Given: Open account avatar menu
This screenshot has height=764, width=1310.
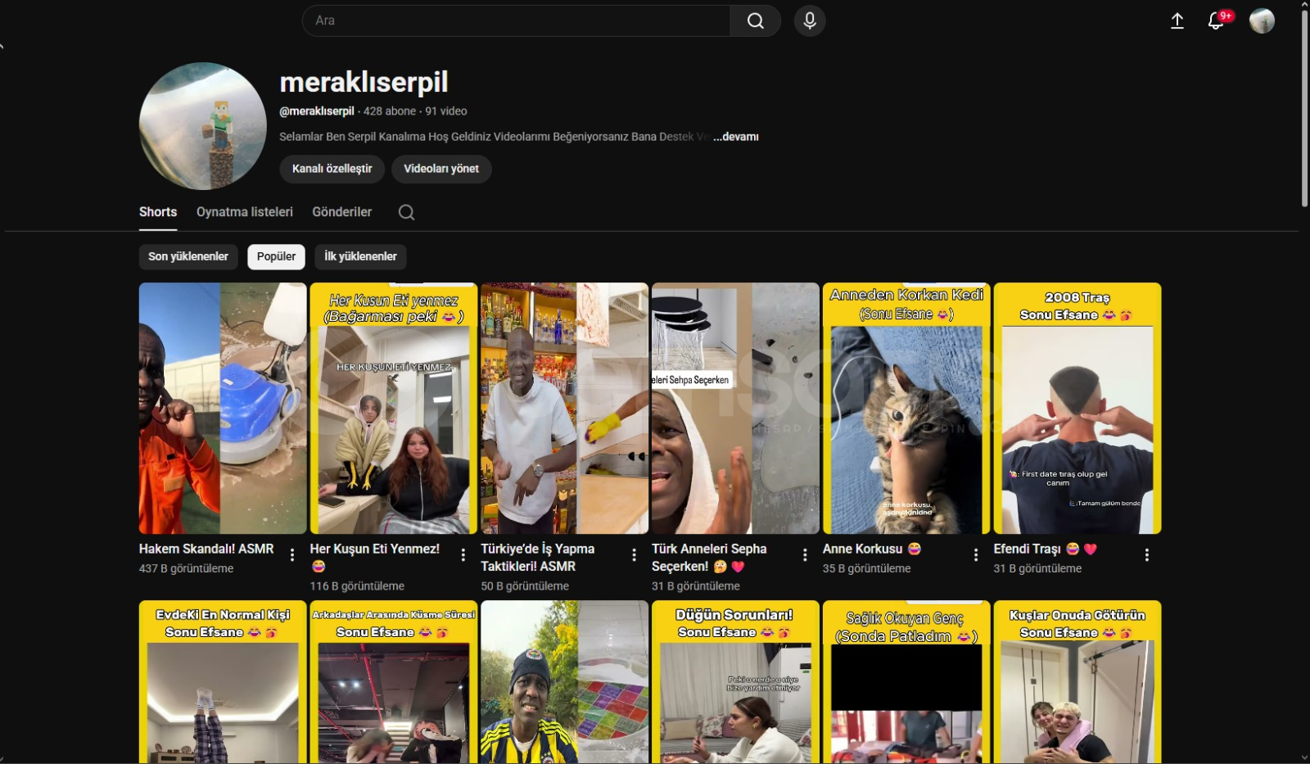Looking at the screenshot, I should tap(1262, 20).
